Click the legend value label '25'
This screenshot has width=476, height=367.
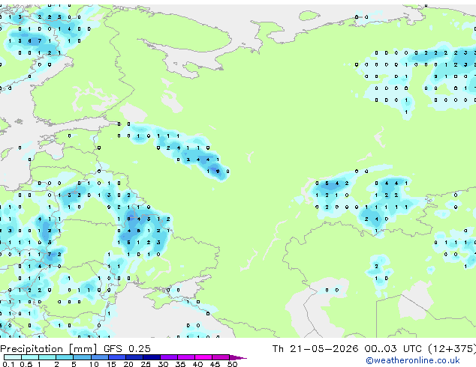pyautogui.click(x=146, y=364)
